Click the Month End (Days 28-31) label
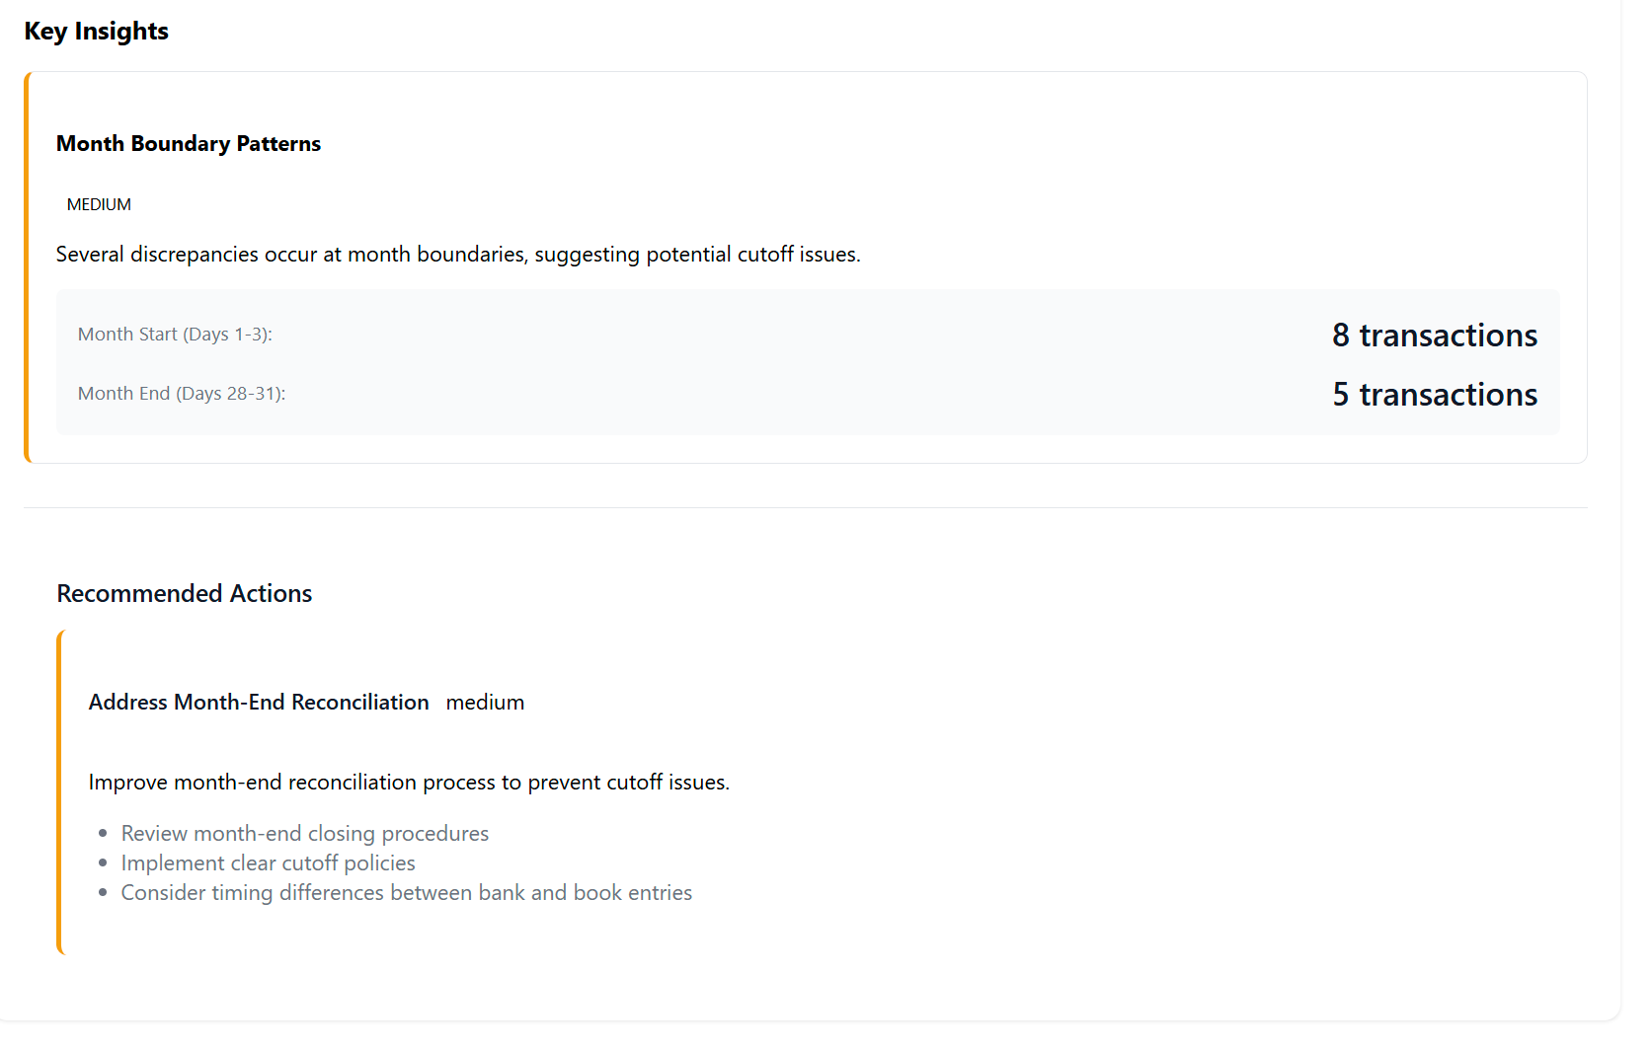The image size is (1652, 1049). (x=182, y=394)
